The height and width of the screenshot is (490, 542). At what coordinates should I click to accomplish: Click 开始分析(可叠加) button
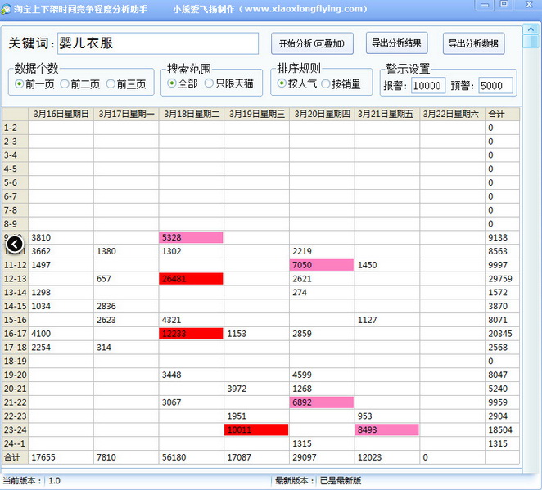tap(312, 43)
